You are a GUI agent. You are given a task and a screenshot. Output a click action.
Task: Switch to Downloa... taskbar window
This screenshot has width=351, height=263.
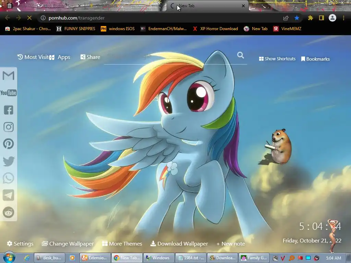pos(222,258)
